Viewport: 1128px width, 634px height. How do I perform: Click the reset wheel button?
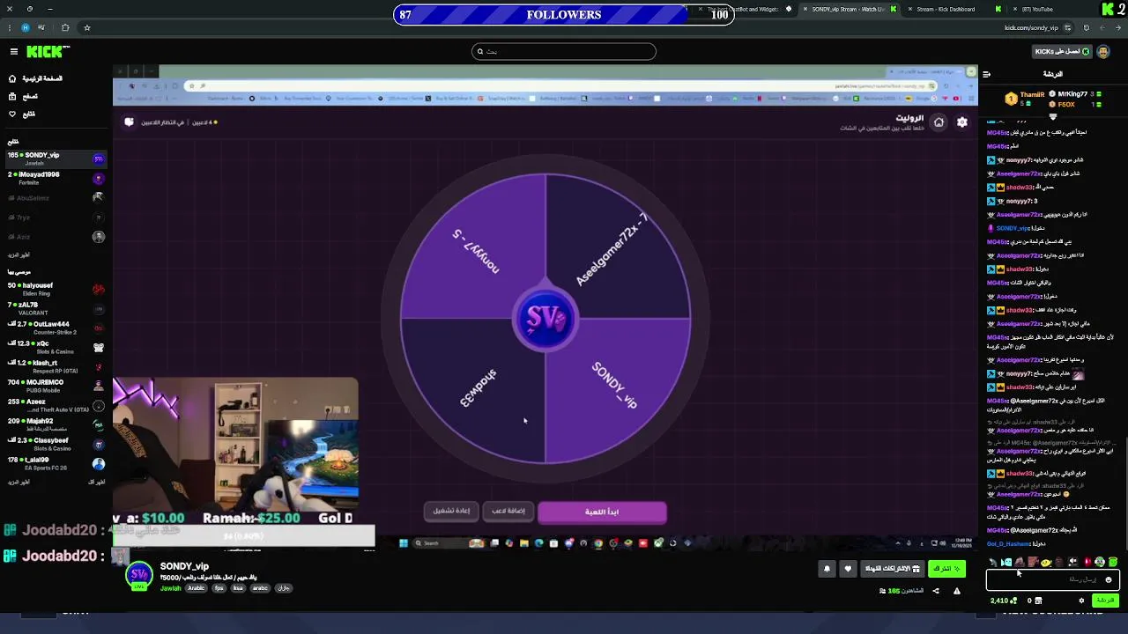[x=451, y=511]
